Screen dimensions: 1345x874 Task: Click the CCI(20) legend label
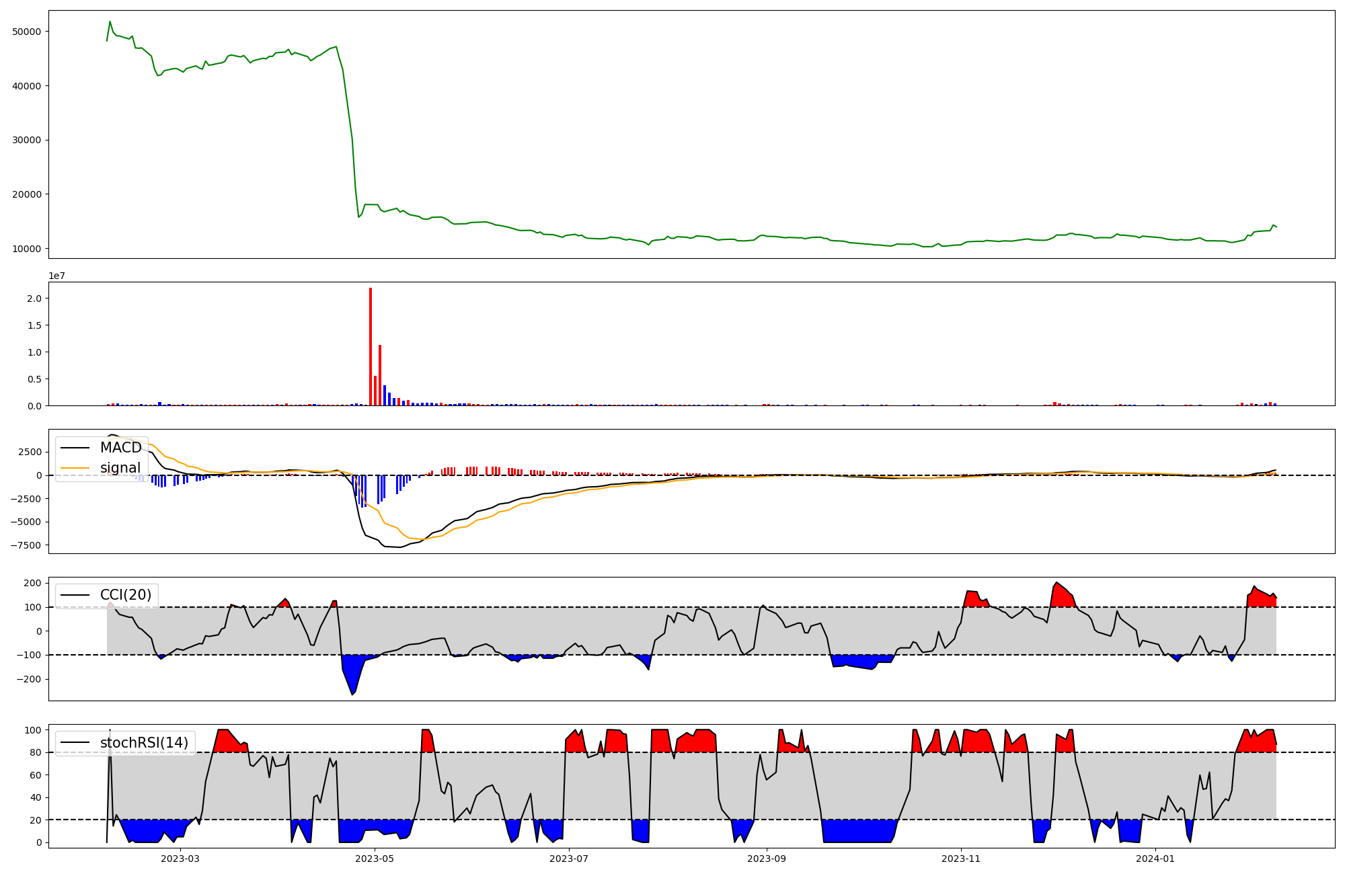click(125, 595)
